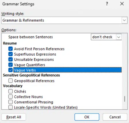This screenshot has width=129, height=123.
Task: Check the Clichés option
Action: pos(10,91)
